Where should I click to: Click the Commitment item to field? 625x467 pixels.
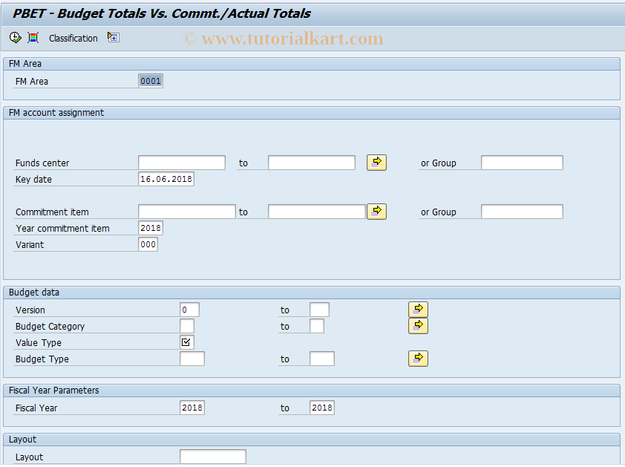(x=317, y=212)
